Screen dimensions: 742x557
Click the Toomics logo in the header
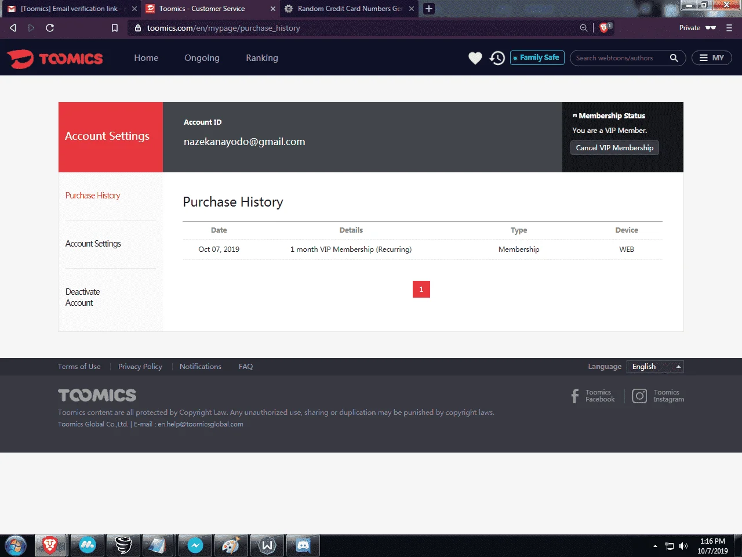click(54, 59)
